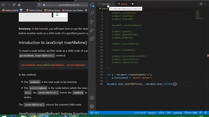Click the document.createElement() comment line
Screen dimensions: 209x117
pyautogui.click(x=127, y=25)
